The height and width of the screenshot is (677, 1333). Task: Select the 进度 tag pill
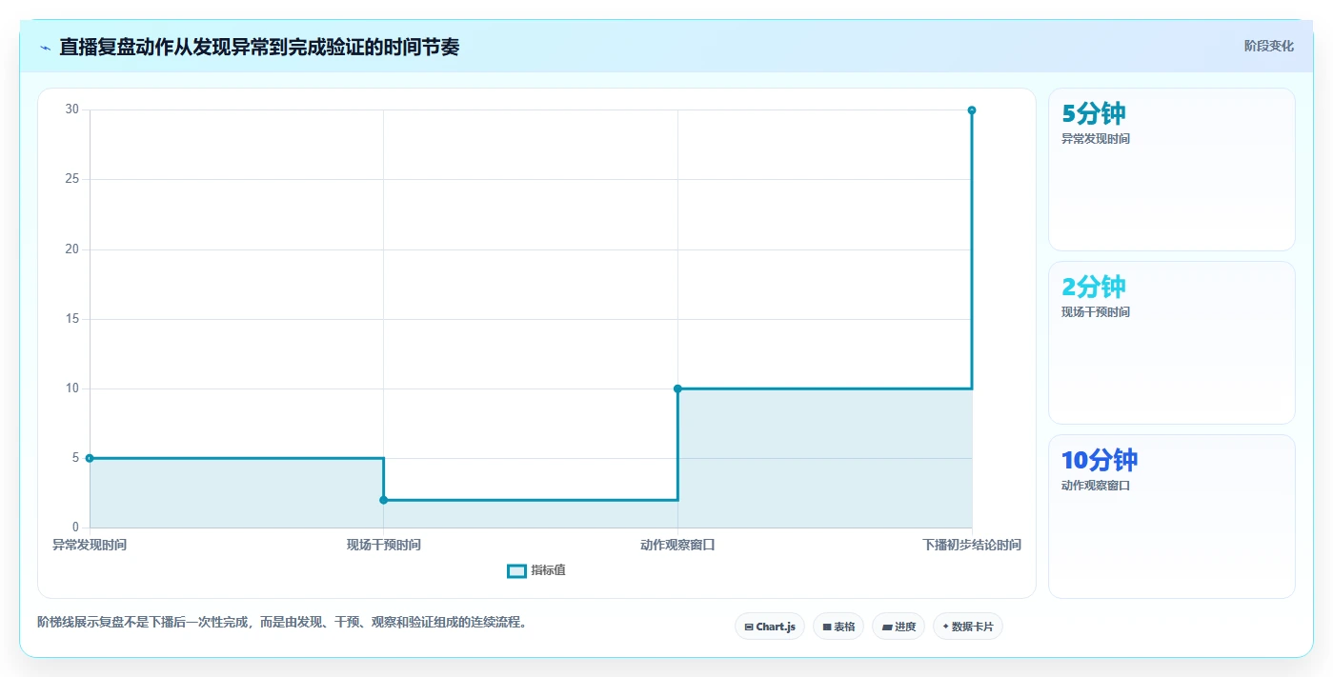[x=899, y=627]
